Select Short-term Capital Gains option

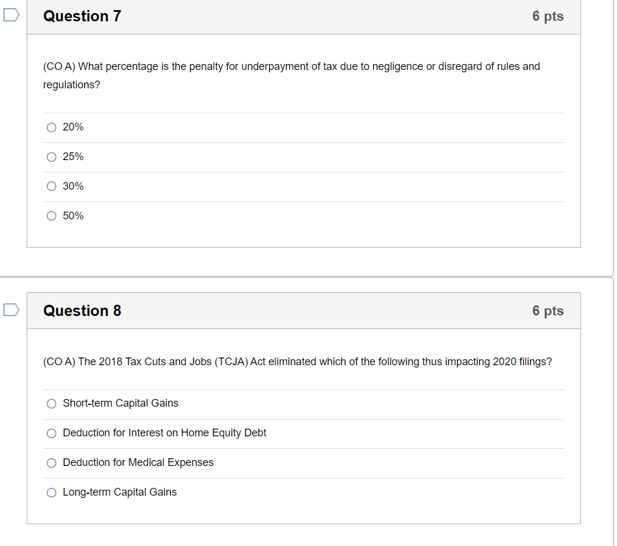pyautogui.click(x=52, y=404)
